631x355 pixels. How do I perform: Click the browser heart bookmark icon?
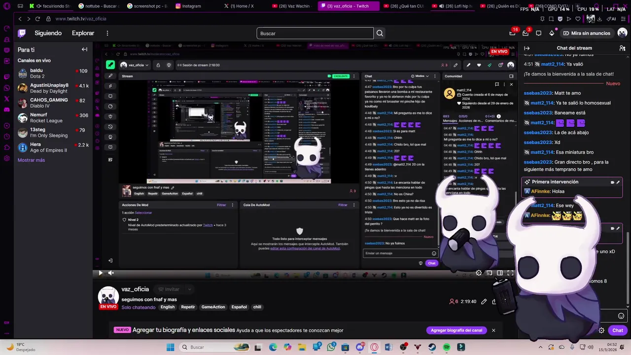pyautogui.click(x=578, y=19)
